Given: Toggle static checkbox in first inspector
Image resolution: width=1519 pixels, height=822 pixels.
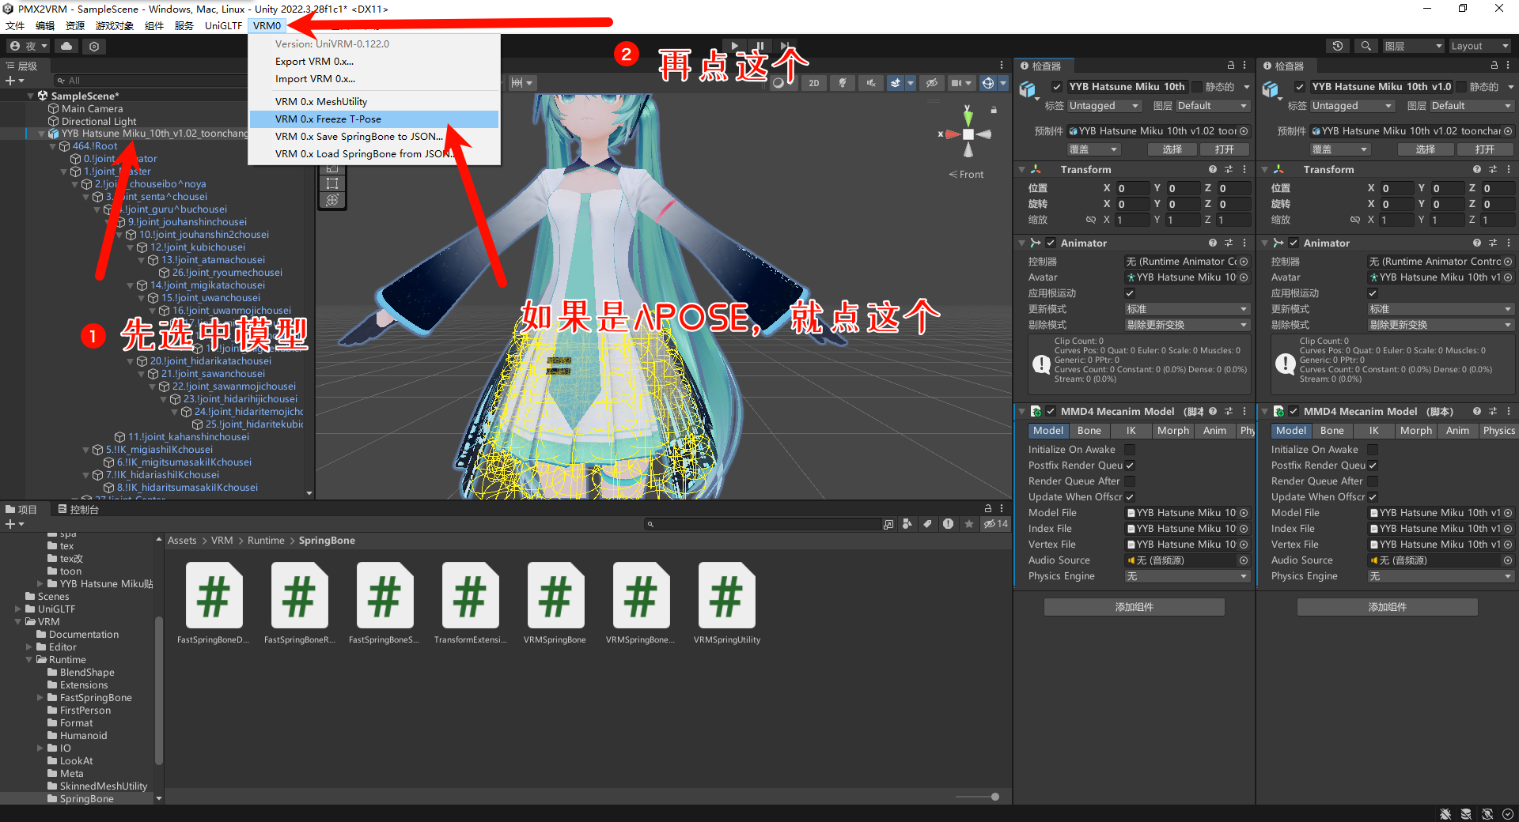Looking at the screenshot, I should [1197, 87].
